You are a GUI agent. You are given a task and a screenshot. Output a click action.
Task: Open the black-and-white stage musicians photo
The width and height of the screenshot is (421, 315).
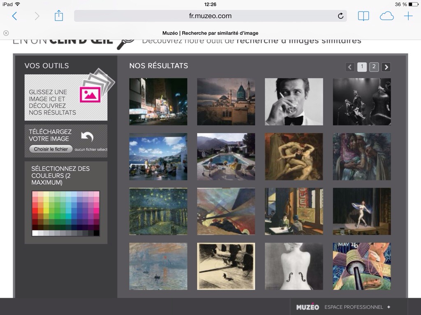click(x=362, y=102)
